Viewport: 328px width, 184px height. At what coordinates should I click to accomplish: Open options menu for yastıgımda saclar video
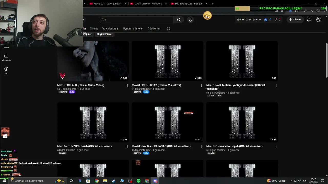click(276, 86)
